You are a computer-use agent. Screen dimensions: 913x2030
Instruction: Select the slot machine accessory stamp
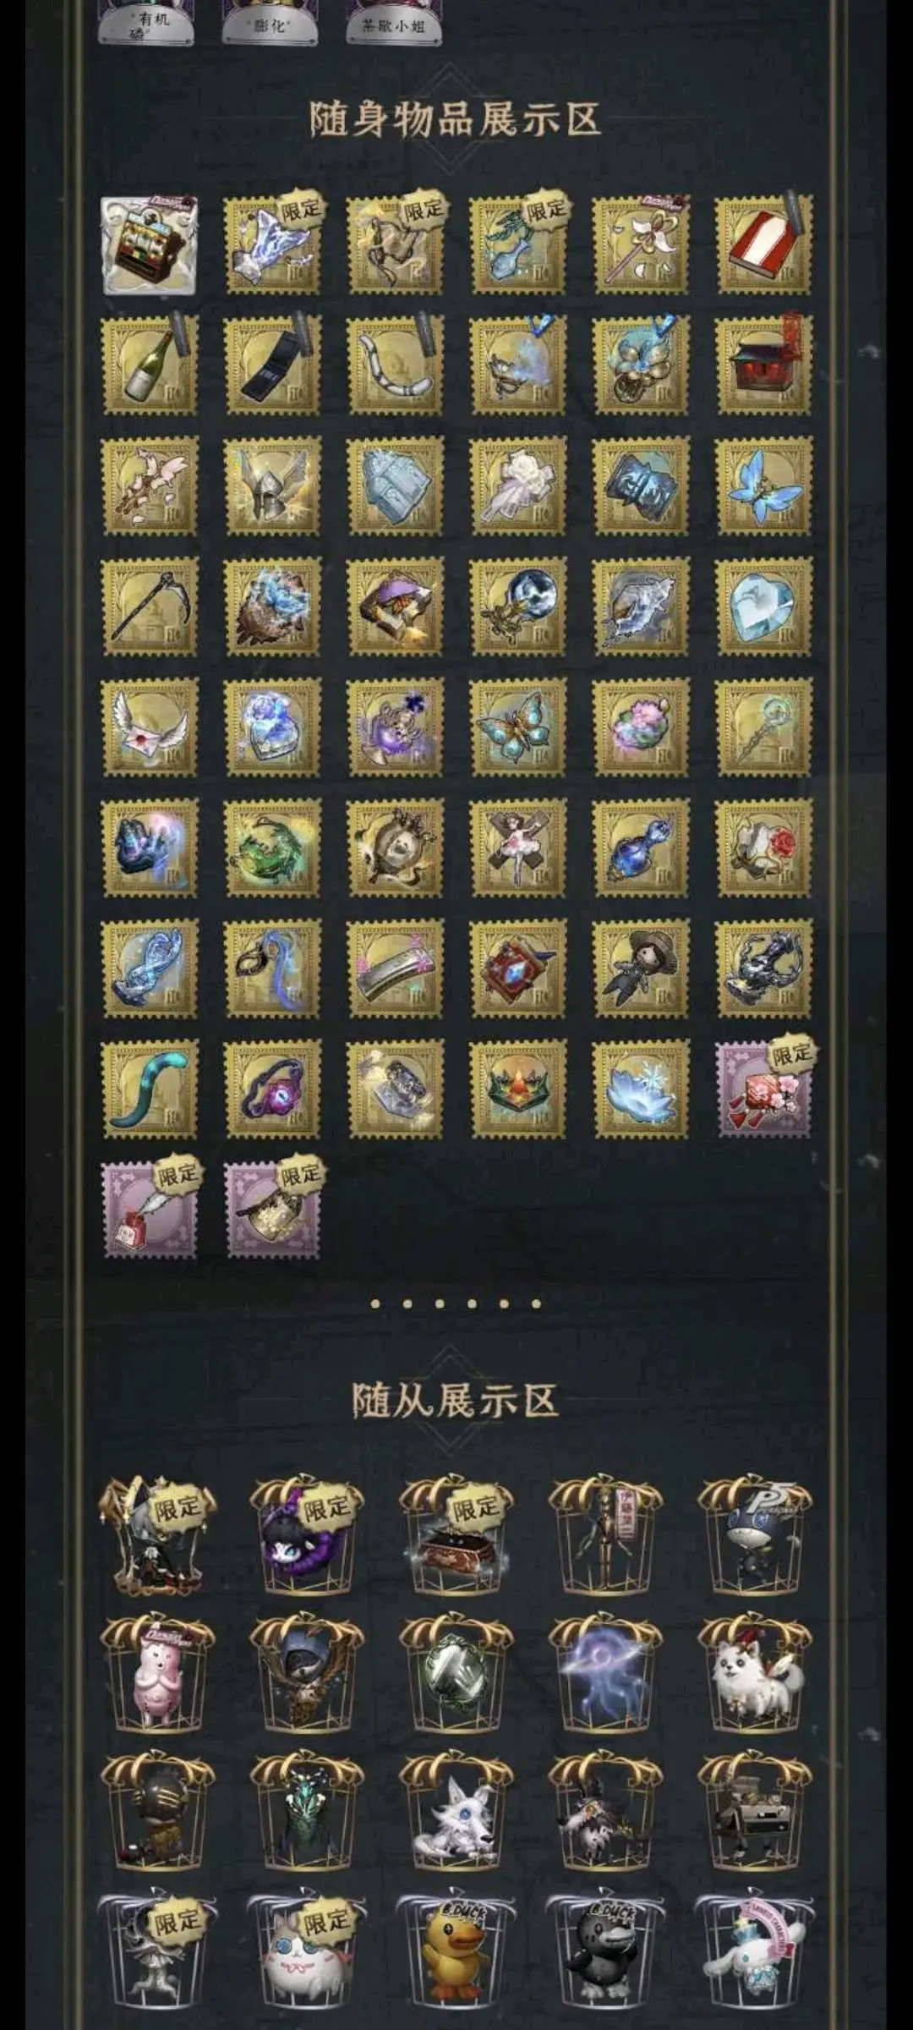click(x=150, y=245)
